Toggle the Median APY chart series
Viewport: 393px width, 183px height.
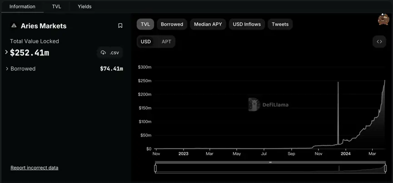coord(208,24)
